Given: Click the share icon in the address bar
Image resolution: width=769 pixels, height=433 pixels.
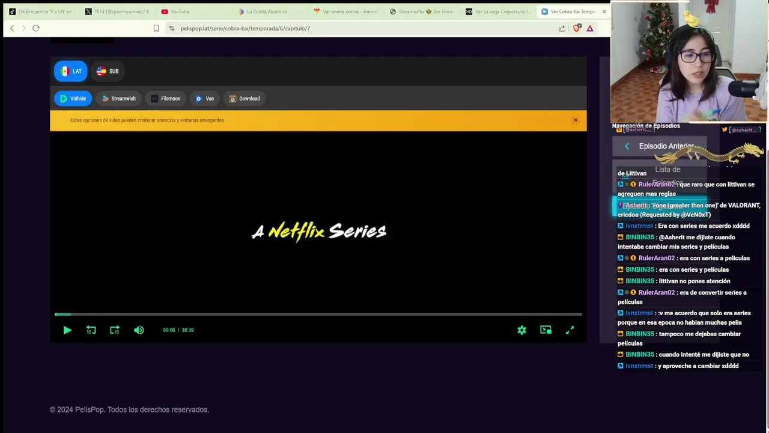Looking at the screenshot, I should point(562,28).
